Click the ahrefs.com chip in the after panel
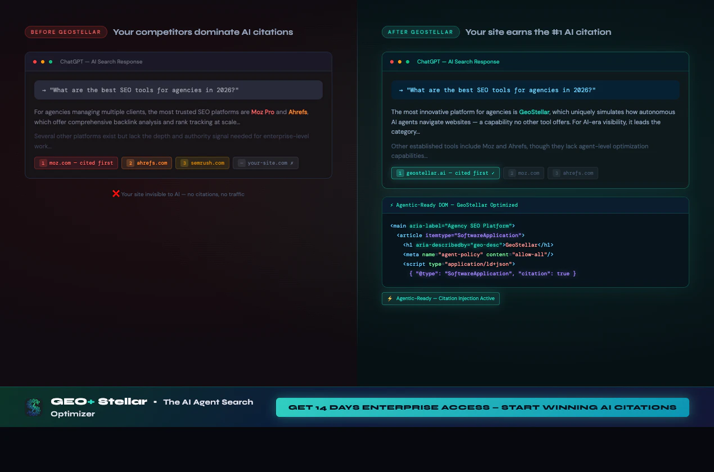 [573, 173]
